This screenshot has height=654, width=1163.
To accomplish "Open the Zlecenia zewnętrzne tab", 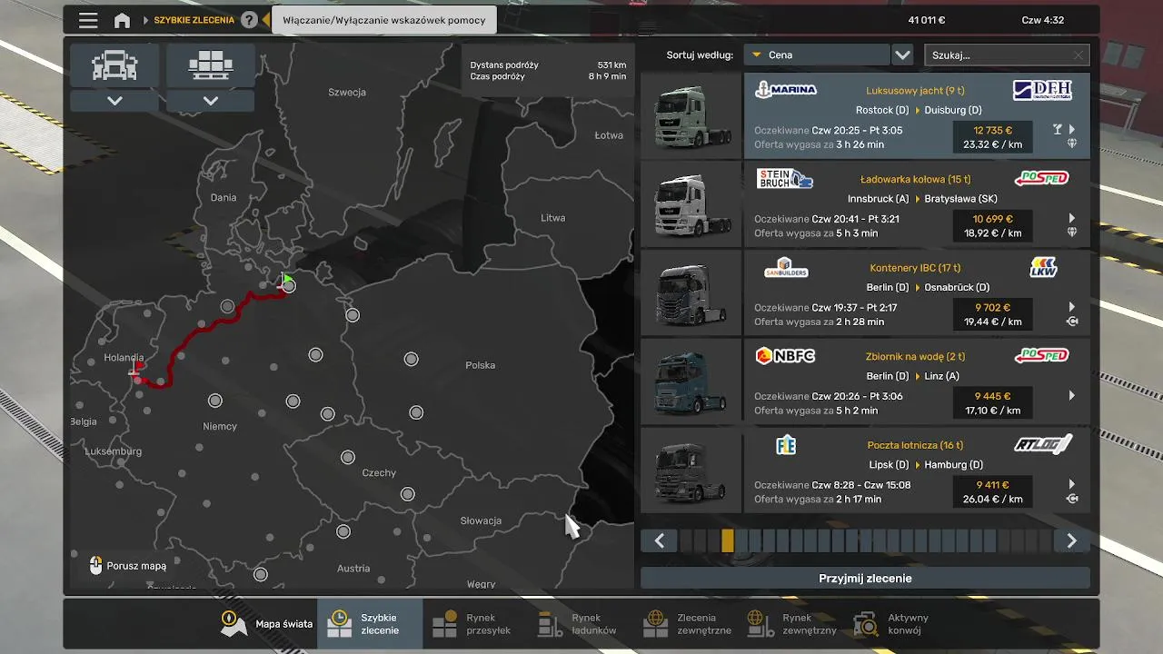I will click(x=686, y=624).
